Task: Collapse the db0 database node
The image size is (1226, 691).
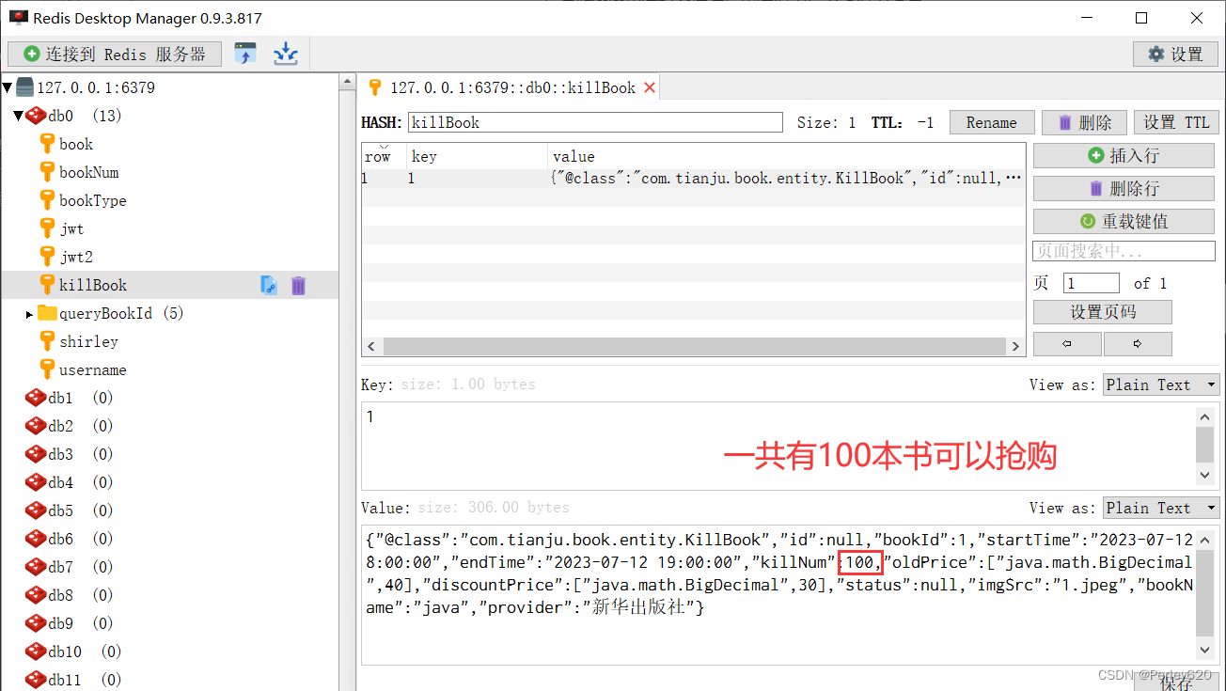Action: coord(18,116)
